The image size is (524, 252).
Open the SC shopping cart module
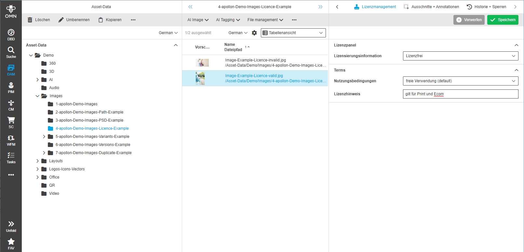pyautogui.click(x=11, y=123)
